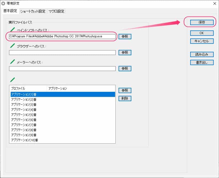Viewport: 219px width, 178px height.
Task: Open the ショートカット設定 tab
Action: click(x=33, y=11)
